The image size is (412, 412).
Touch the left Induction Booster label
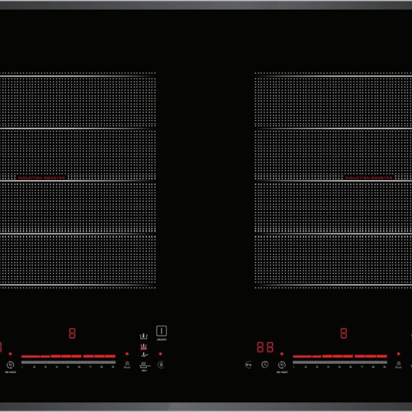click(x=41, y=177)
